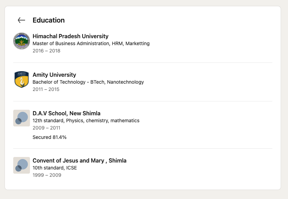Open the Amity University title link
The height and width of the screenshot is (199, 288).
point(54,75)
